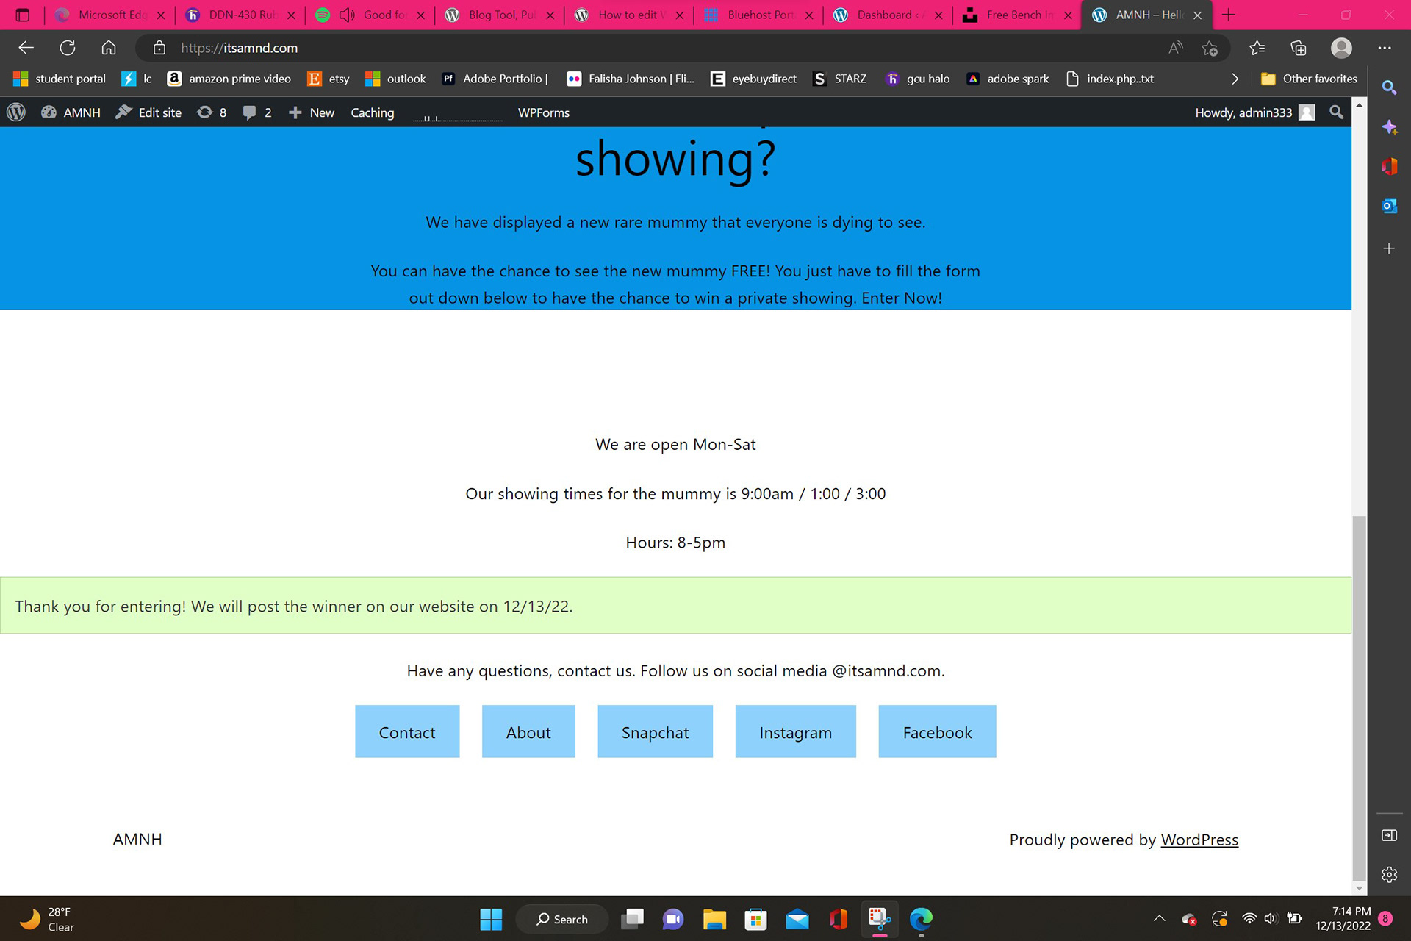Open the Collections icon in toolbar
The image size is (1411, 941).
[x=1299, y=49]
